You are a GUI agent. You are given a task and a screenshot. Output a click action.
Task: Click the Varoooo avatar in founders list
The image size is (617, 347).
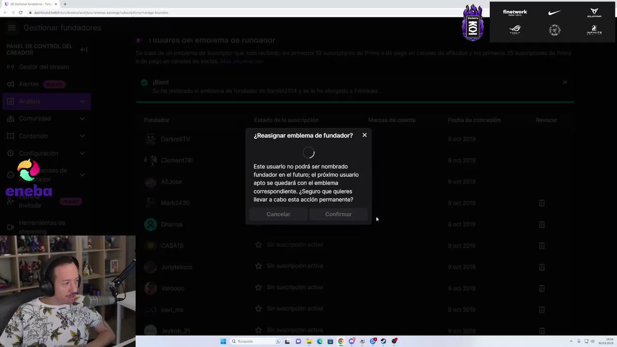[x=150, y=288]
